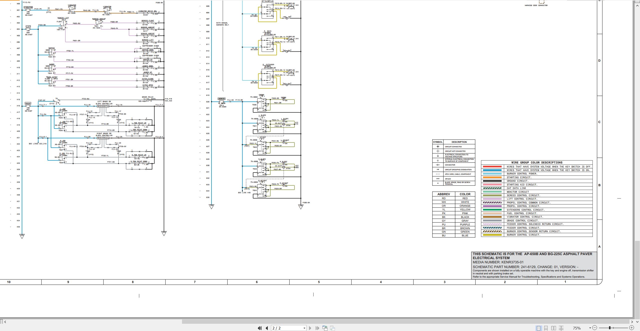This screenshot has width=640, height=331.
Task: Click 'CAT DATA LINK' legend text
Action: (x=516, y=188)
